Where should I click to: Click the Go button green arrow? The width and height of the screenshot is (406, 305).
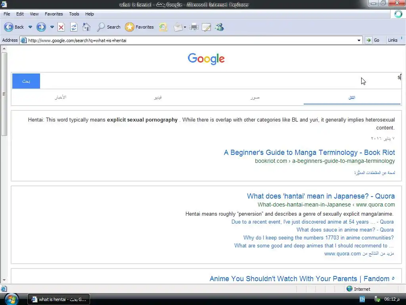pyautogui.click(x=368, y=40)
